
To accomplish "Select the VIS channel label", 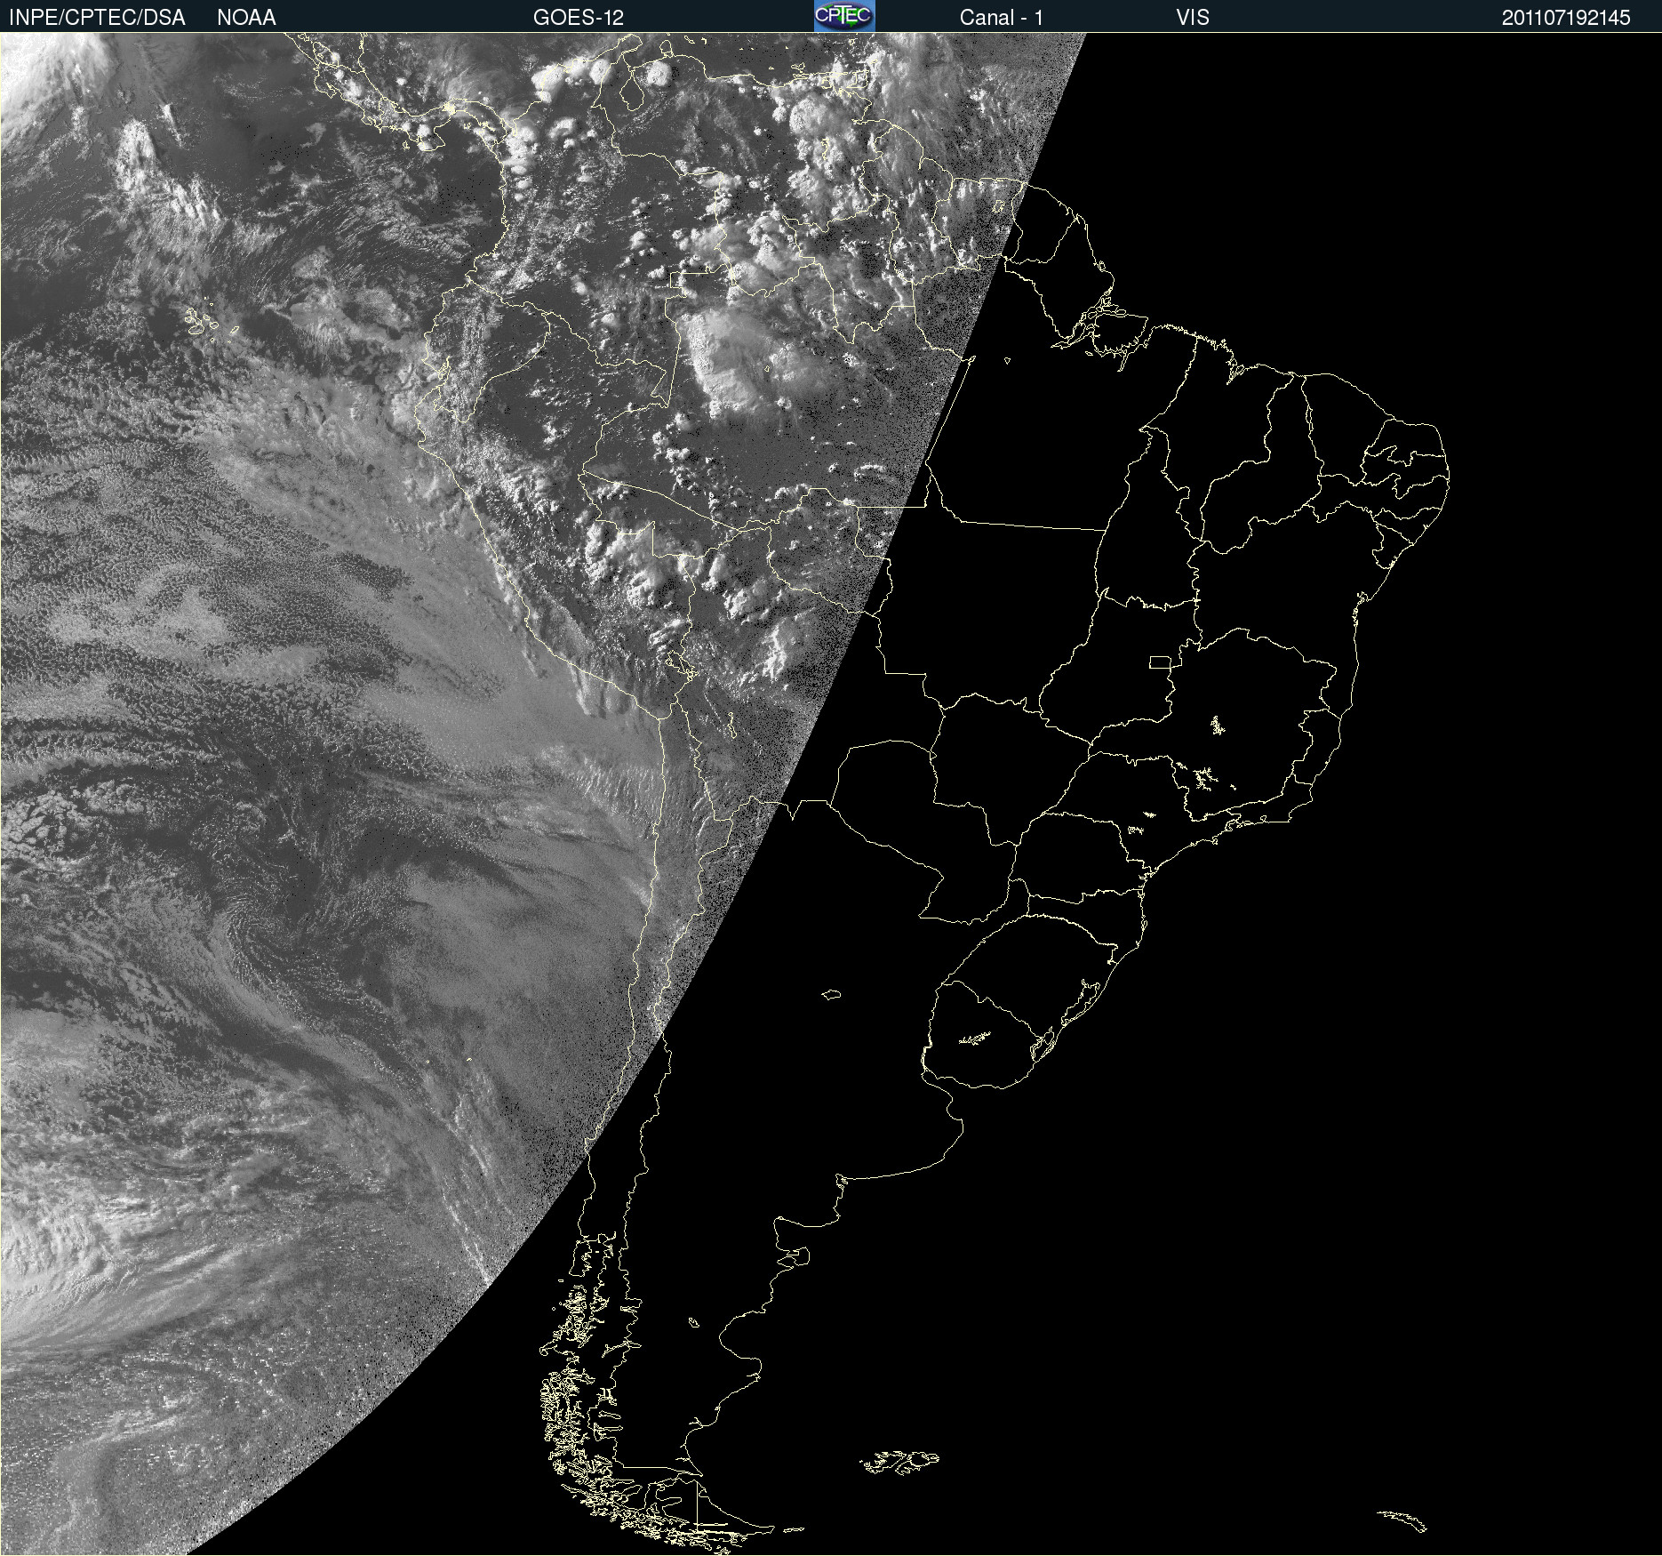I will click(1193, 18).
